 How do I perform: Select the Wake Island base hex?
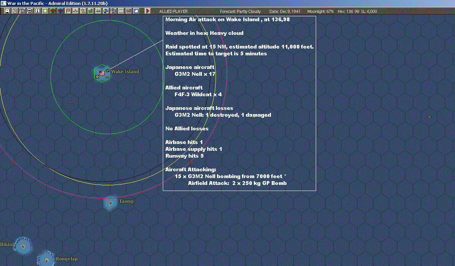pyautogui.click(x=102, y=73)
